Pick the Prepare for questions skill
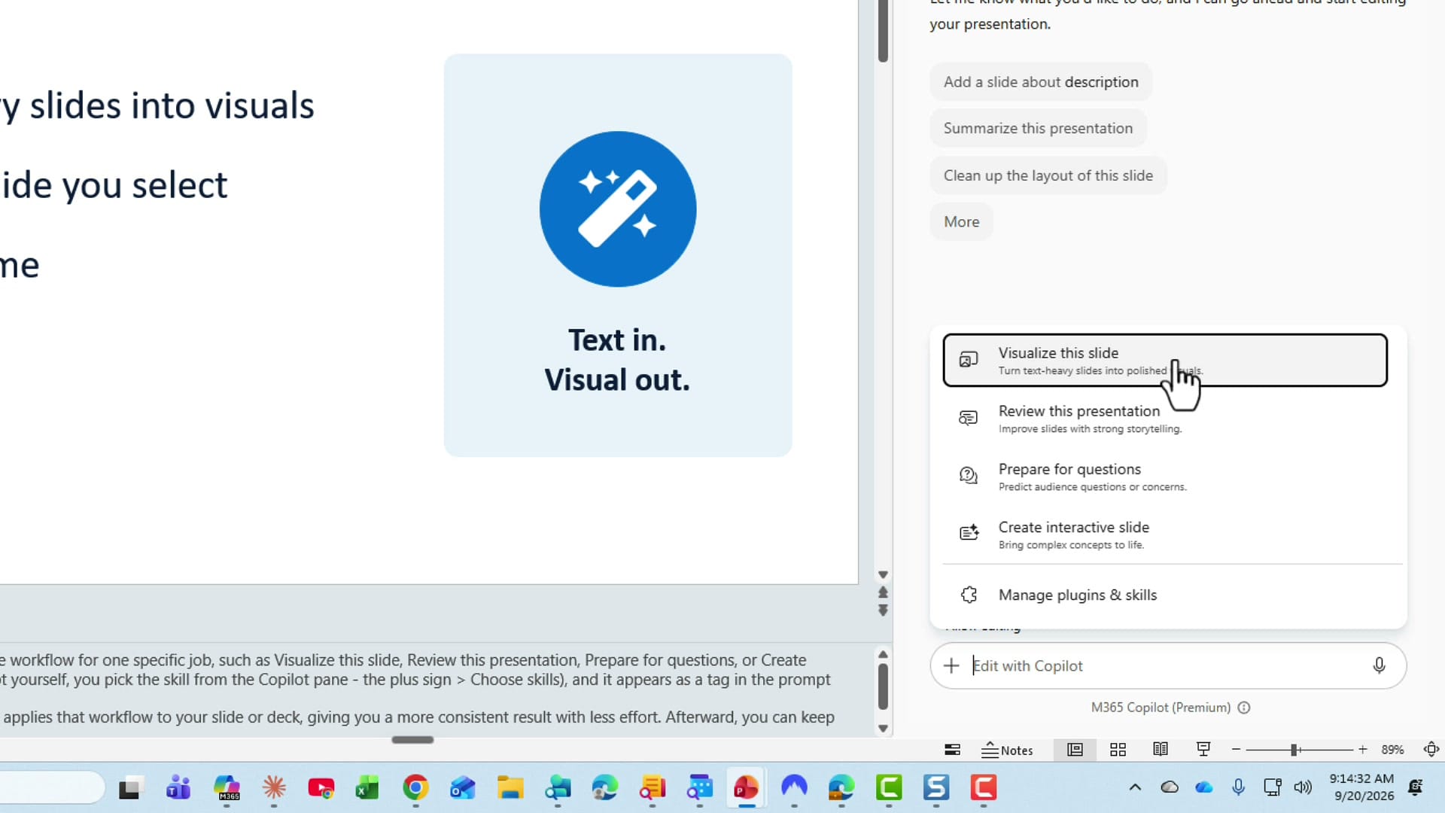The width and height of the screenshot is (1445, 813). tap(1164, 477)
